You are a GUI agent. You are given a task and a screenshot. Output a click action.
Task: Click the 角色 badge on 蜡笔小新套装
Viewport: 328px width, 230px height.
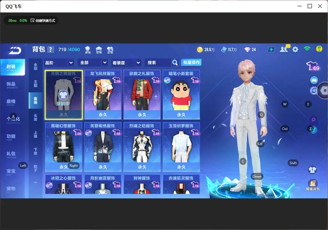tap(167, 80)
